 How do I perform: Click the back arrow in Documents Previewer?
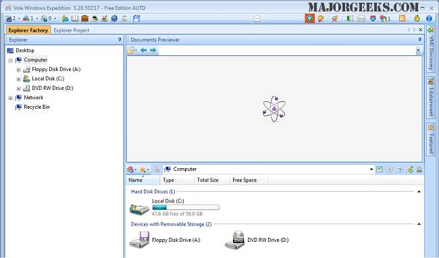point(144,51)
